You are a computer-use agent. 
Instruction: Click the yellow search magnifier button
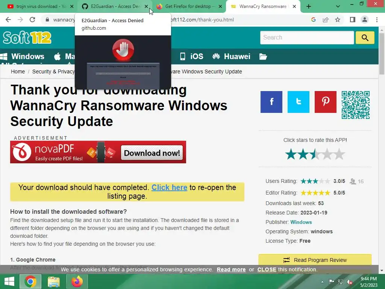tap(365, 38)
